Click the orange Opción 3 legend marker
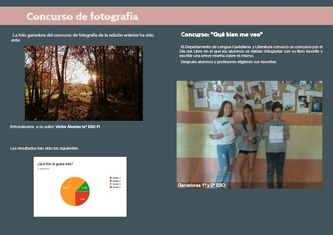The width and height of the screenshot is (333, 235). point(110,184)
